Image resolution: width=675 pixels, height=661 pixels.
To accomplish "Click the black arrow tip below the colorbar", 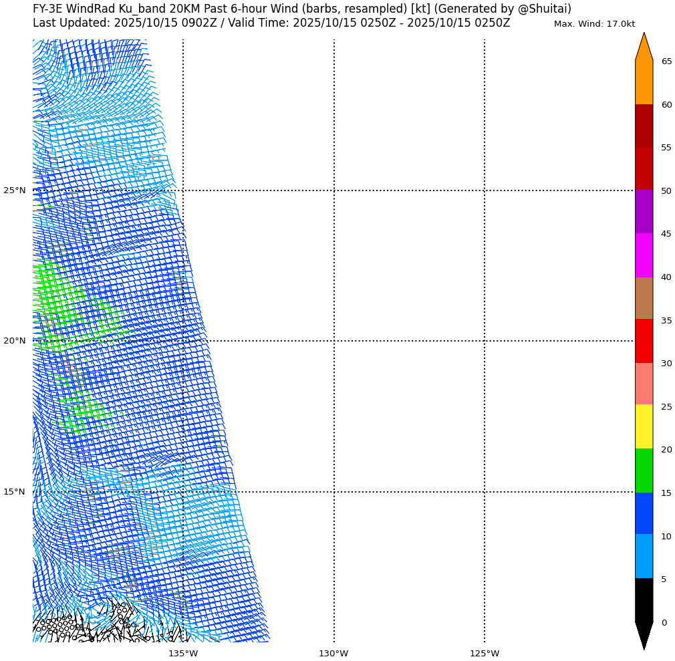I will pyautogui.click(x=644, y=635).
